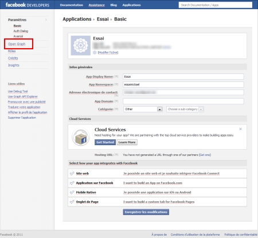Click the help [?] next to Hosting URL

tap(116, 155)
